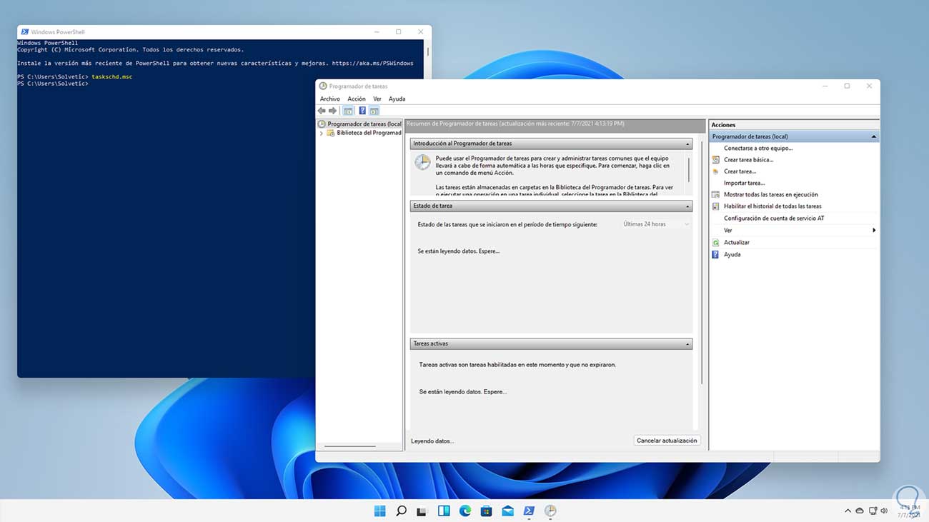929x522 pixels.
Task: Click the Crear tarea básica icon
Action: 716,160
